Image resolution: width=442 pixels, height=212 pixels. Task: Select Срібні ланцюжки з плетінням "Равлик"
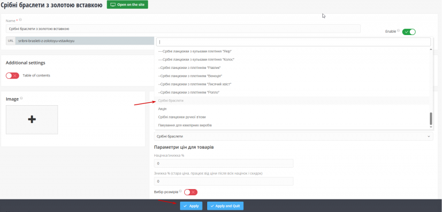[189, 68]
